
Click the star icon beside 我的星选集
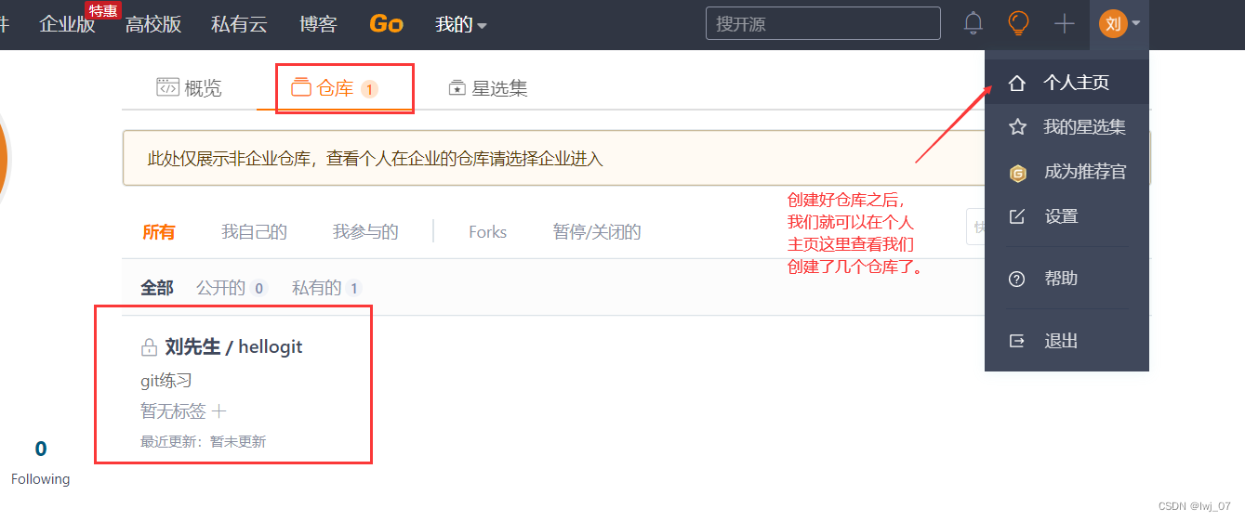(x=1017, y=127)
